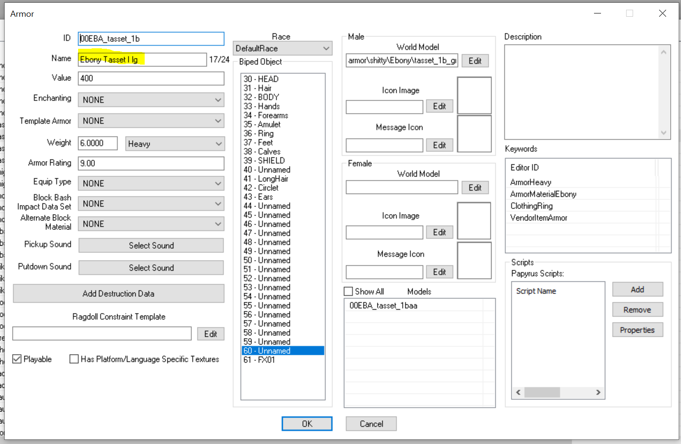
Task: Click Edit for Female World Model
Action: (475, 188)
